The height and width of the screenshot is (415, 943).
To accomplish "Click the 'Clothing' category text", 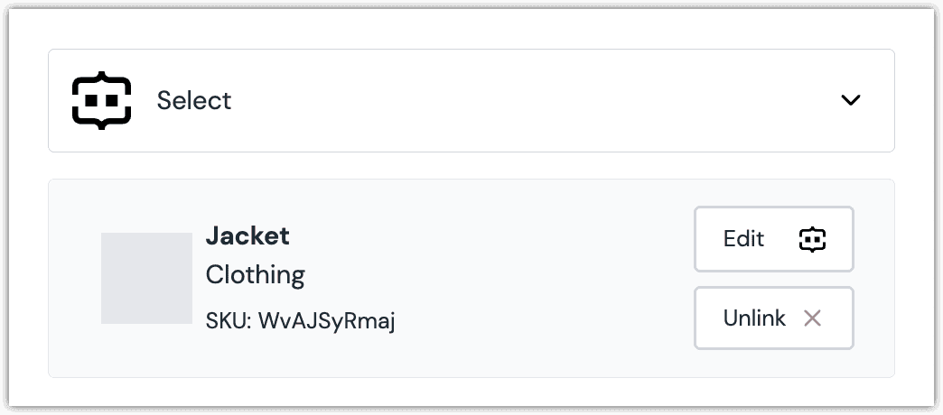I will [256, 274].
